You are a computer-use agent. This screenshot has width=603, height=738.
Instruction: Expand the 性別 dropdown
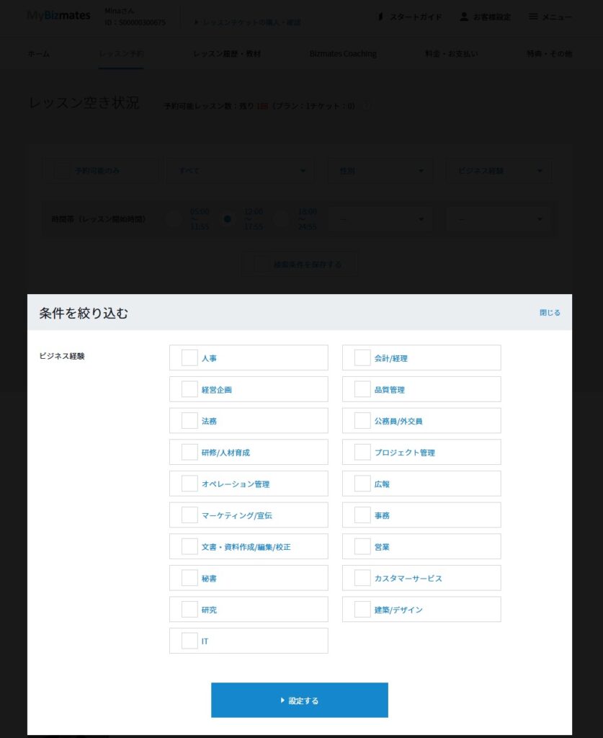click(380, 171)
